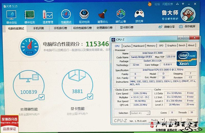
Task: Switch to 综合性能排行榜 tab
Action: pos(83,28)
